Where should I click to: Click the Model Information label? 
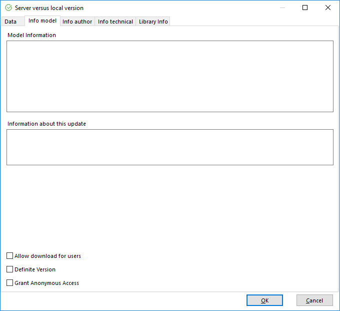click(x=31, y=35)
